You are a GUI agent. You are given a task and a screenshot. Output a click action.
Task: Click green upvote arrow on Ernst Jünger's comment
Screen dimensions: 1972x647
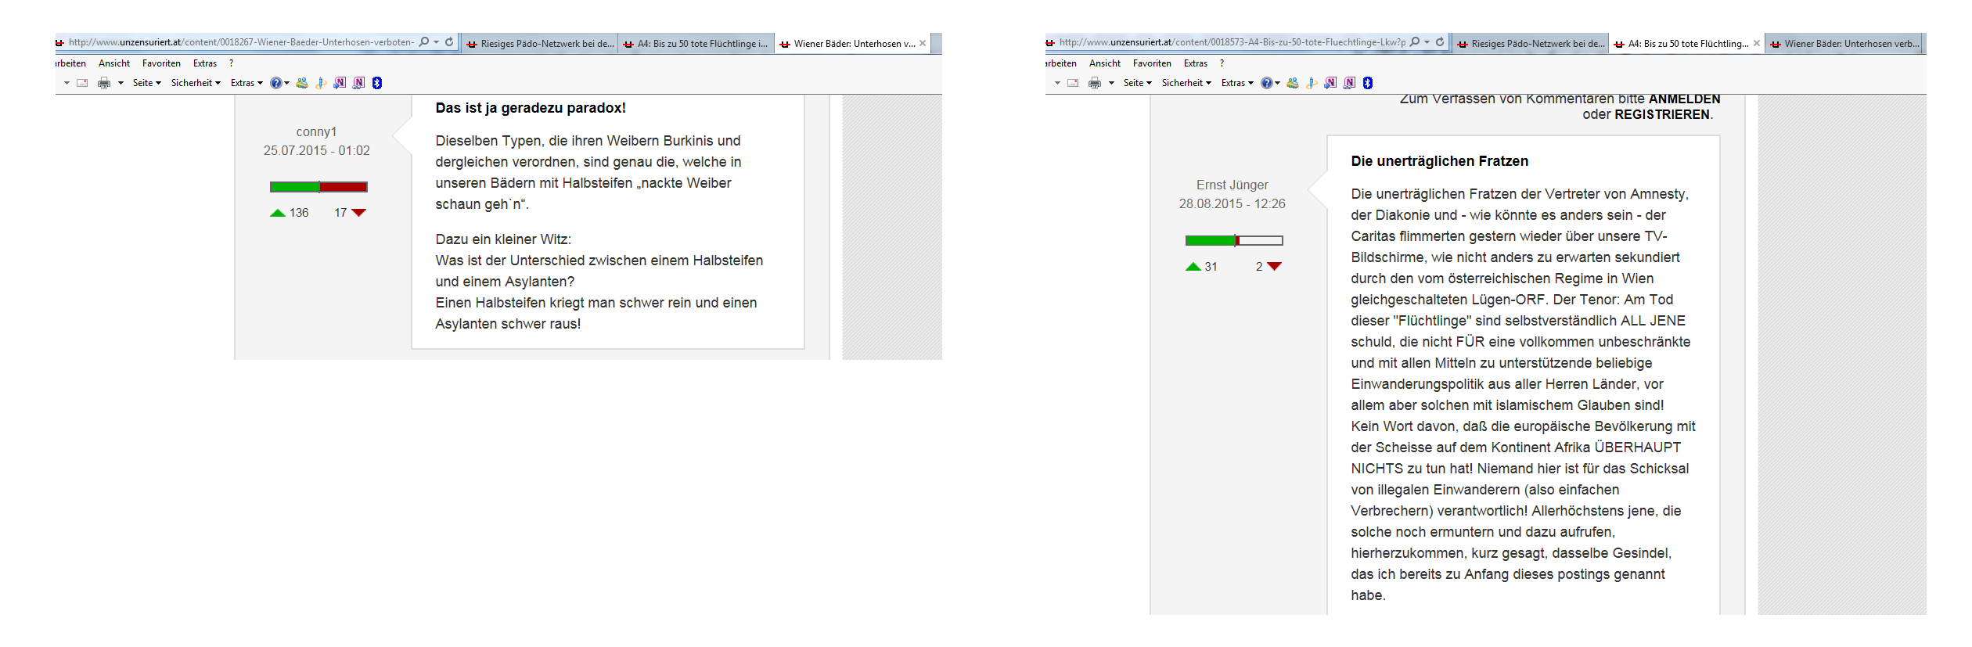click(1193, 267)
